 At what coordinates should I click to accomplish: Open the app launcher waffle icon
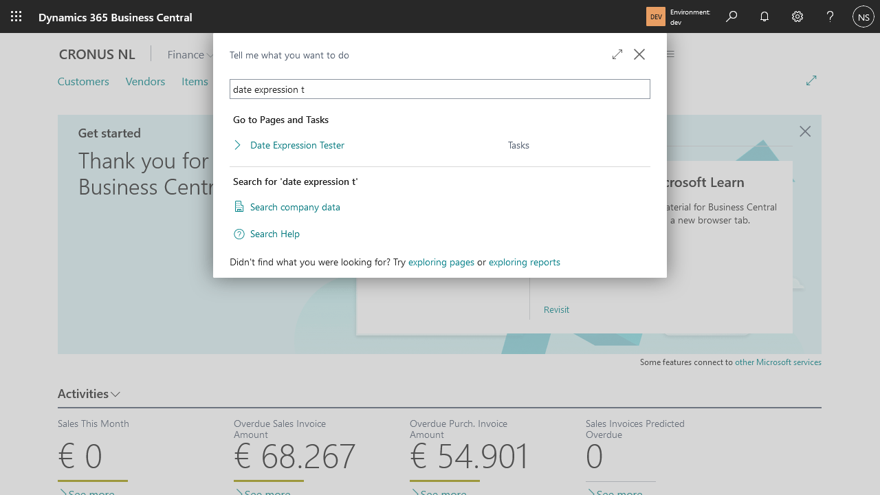(16, 16)
